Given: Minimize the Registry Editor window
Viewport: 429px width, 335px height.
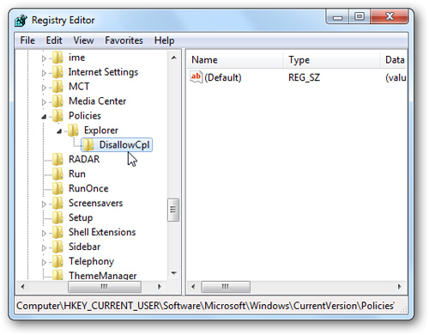Looking at the screenshot, I should (x=338, y=17).
